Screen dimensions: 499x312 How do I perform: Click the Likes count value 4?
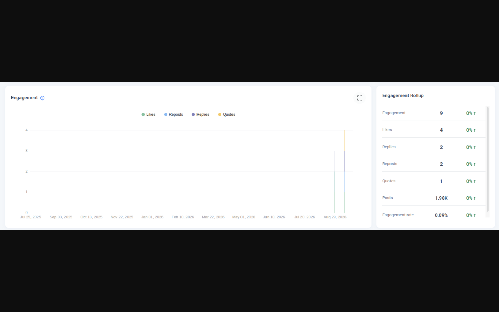tap(441, 130)
